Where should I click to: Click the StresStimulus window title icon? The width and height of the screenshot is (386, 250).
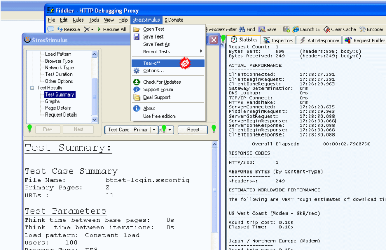pyautogui.click(x=28, y=40)
